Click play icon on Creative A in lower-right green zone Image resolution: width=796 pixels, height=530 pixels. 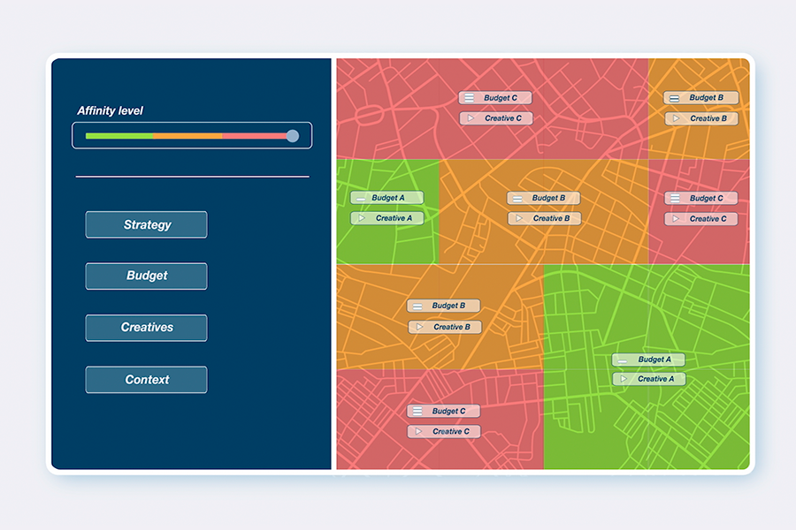pos(624,379)
